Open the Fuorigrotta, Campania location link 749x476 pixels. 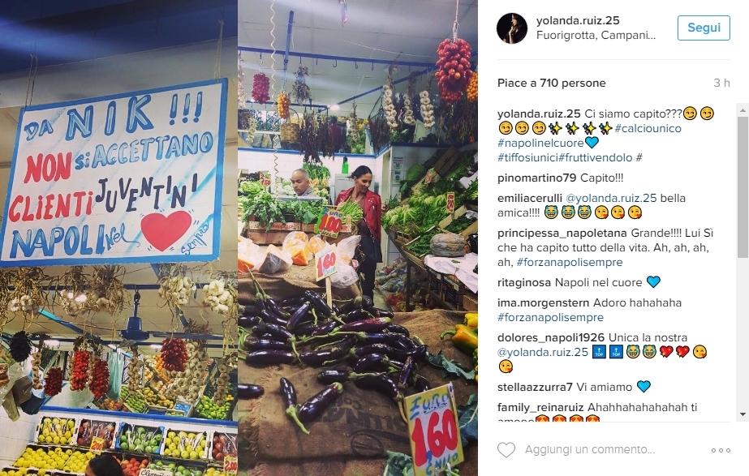click(596, 36)
